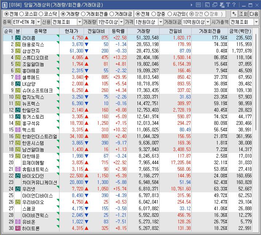
Task: Select the 거래대금 radio button
Action: pos(112,14)
